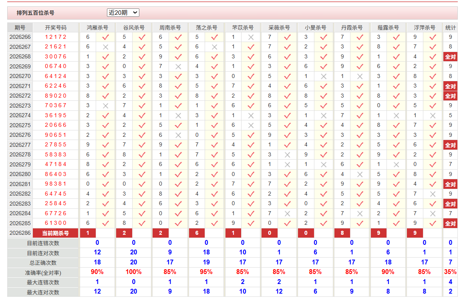459x300 pixels.
Task: Click the X mark for 小旻杀号 in row 2026279
Action: 324,164
